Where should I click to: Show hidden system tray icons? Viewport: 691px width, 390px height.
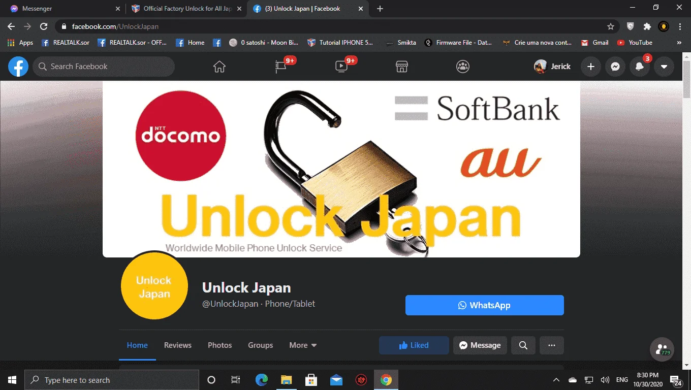(556, 380)
